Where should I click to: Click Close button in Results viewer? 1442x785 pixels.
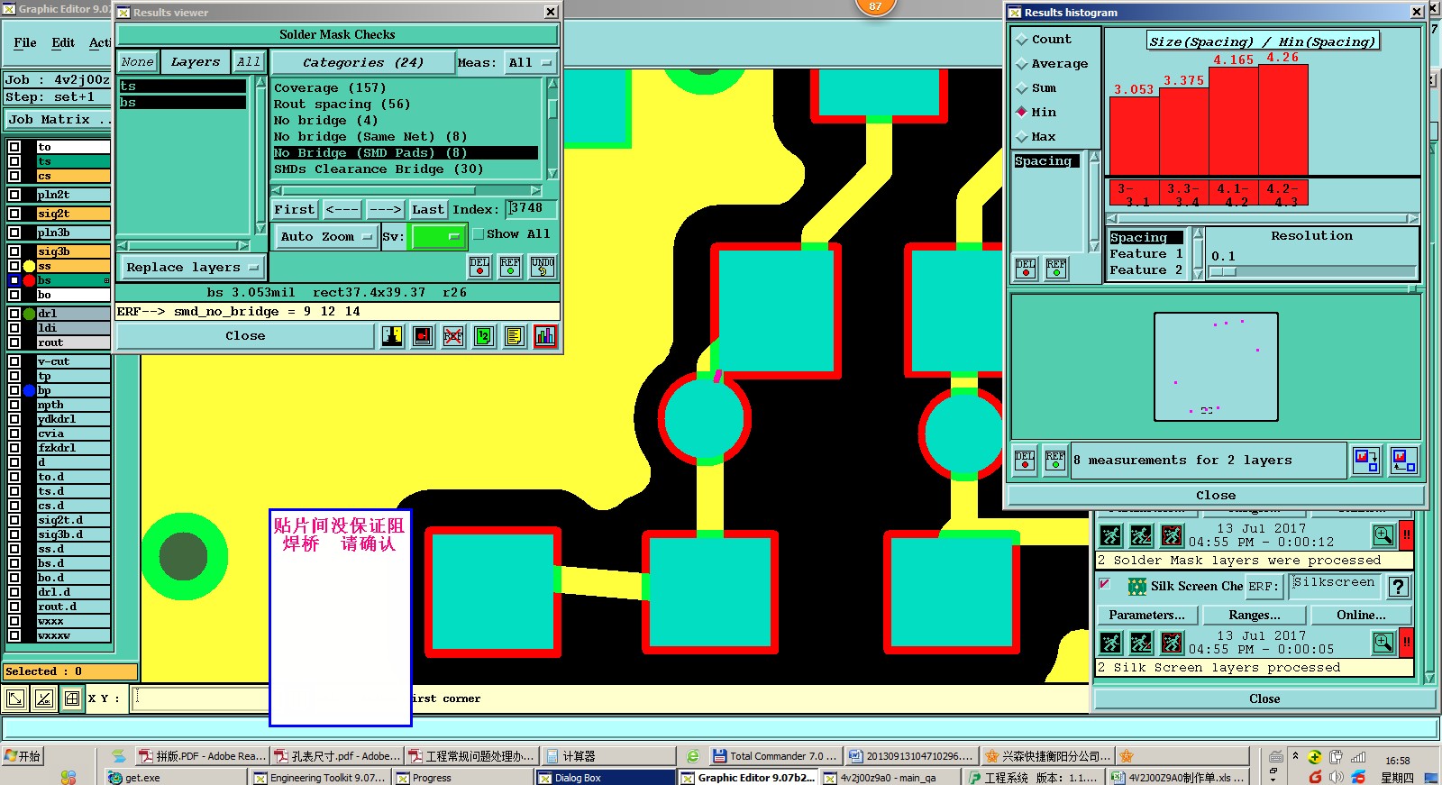(x=245, y=336)
